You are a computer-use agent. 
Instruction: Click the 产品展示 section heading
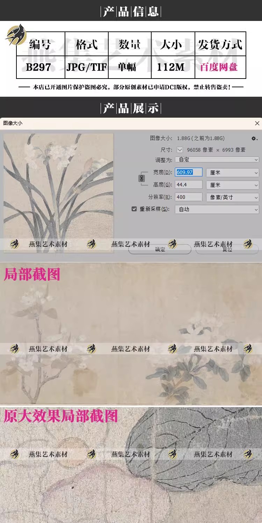[x=131, y=108]
